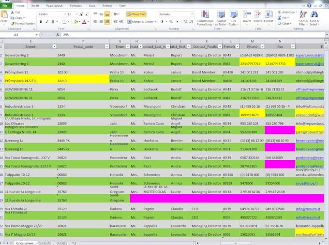This screenshot has height=245, width=329.
Task: Decrease the cell indent
Action: [x=116, y=22]
